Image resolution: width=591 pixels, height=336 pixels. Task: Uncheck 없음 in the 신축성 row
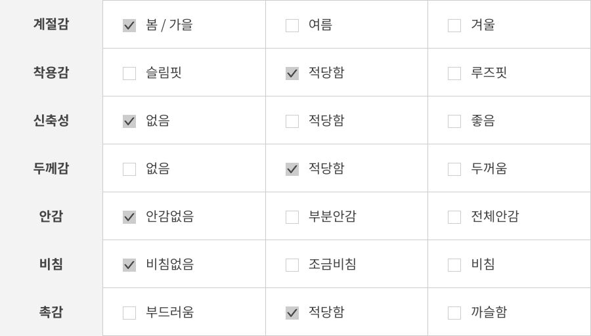pos(129,121)
